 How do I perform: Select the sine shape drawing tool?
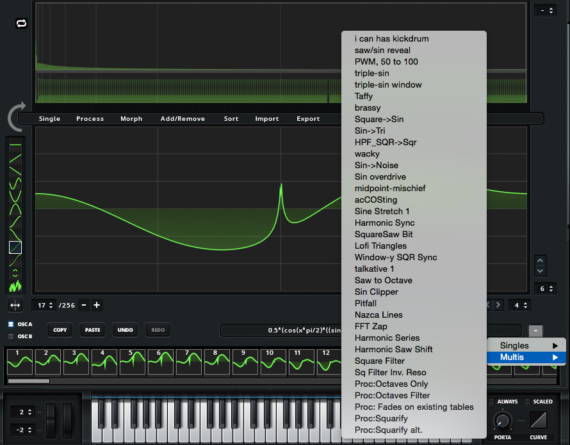pyautogui.click(x=15, y=182)
